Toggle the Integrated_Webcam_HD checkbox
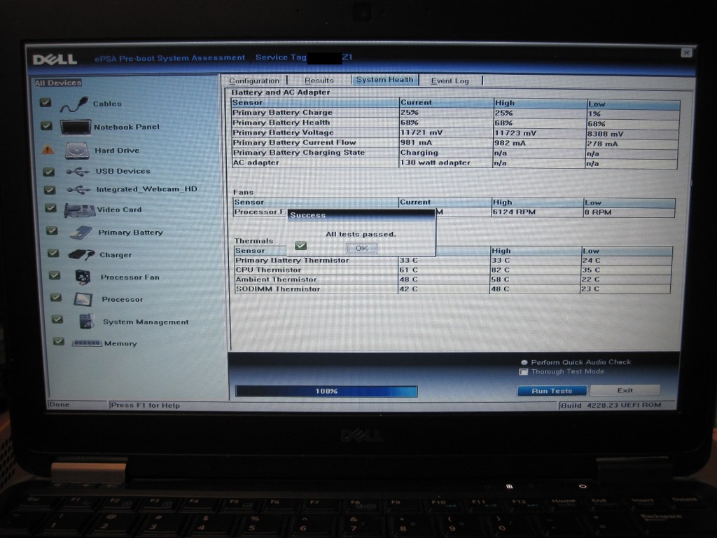The width and height of the screenshot is (717, 538). [50, 189]
